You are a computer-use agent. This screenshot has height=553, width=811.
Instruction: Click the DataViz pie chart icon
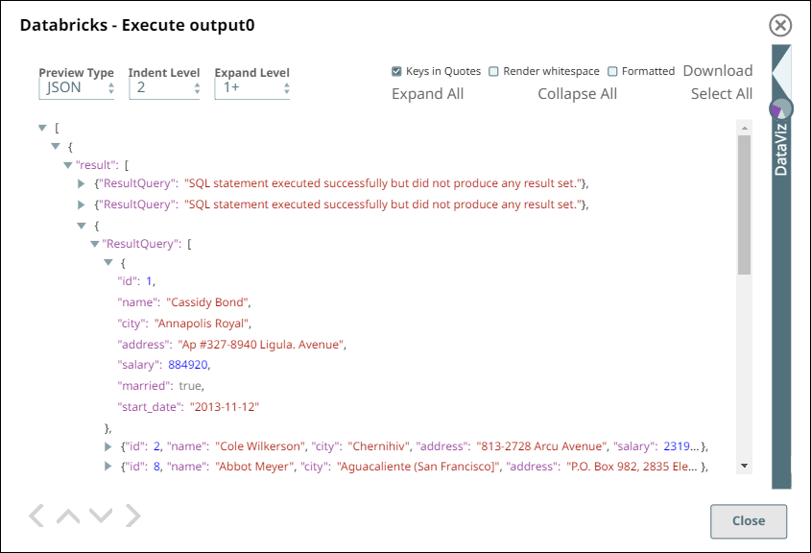click(781, 108)
